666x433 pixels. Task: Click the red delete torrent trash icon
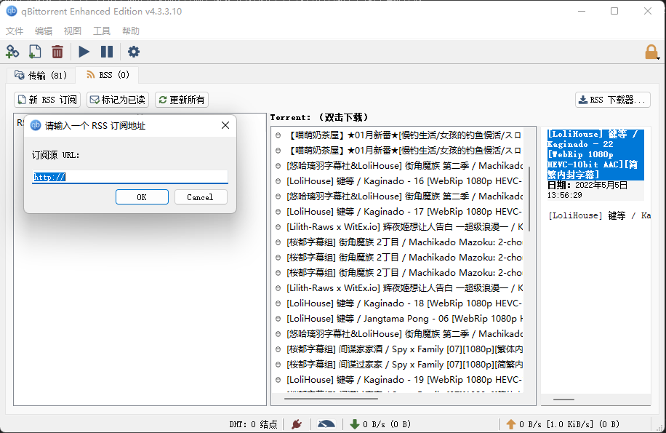click(x=57, y=52)
